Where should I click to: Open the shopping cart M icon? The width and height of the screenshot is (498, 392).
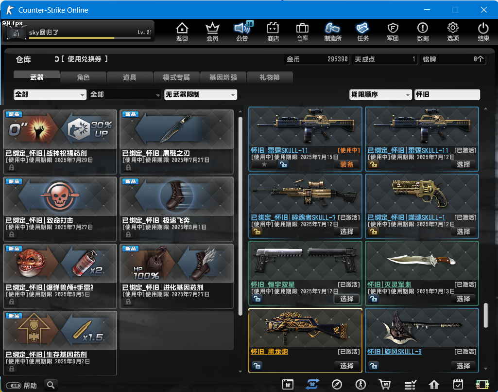pos(385,384)
